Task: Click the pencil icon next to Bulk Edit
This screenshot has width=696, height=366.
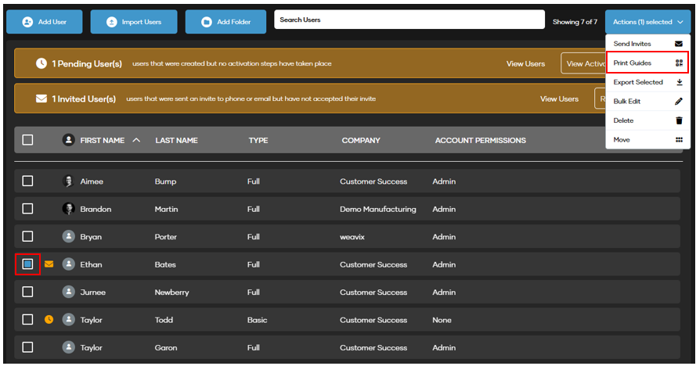Action: point(679,101)
